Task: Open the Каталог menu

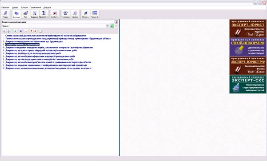Action: tap(5, 8)
